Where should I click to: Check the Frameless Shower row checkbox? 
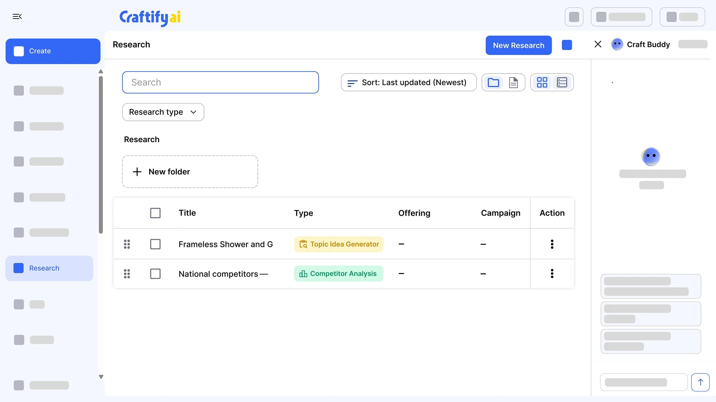click(155, 244)
